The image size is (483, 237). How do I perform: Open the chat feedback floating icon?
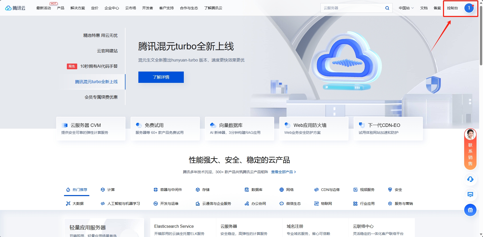470,195
